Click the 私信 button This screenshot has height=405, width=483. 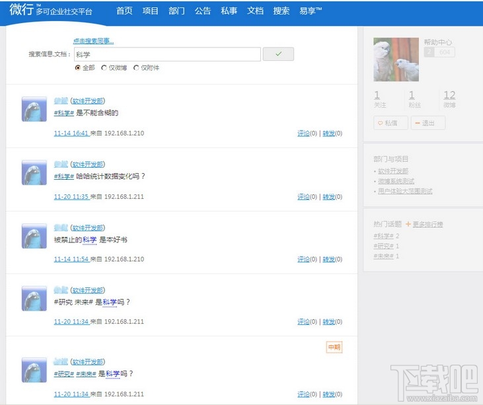[x=390, y=123]
